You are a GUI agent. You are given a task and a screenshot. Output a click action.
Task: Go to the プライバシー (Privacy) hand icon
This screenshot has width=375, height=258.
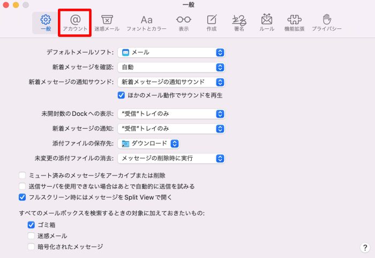[x=327, y=22]
